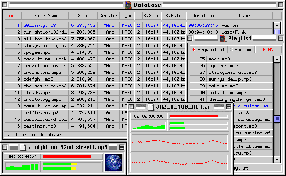Click the PlayList scrollbar up arrow
Viewport: 286px width, 176px height.
click(x=277, y=59)
